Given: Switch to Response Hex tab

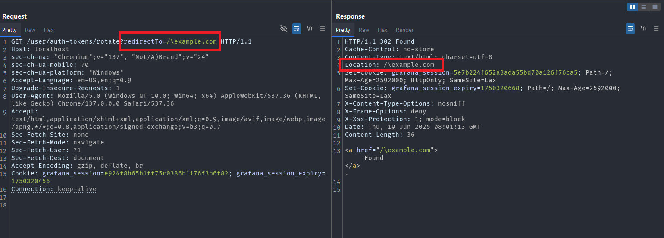Looking at the screenshot, I should coord(382,30).
